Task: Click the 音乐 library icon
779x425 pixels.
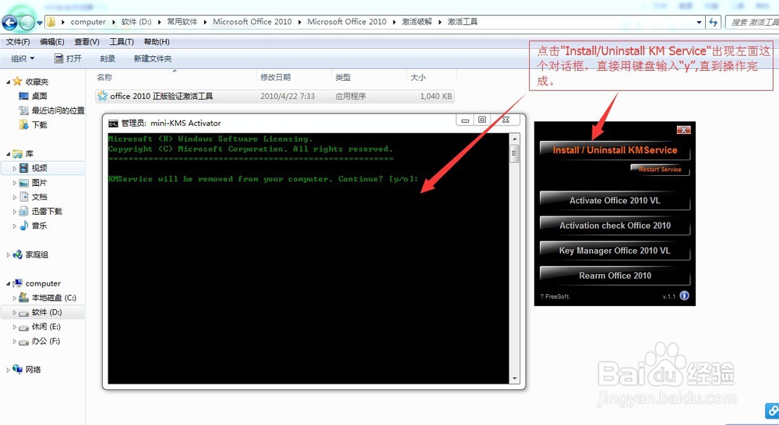Action: tap(24, 226)
